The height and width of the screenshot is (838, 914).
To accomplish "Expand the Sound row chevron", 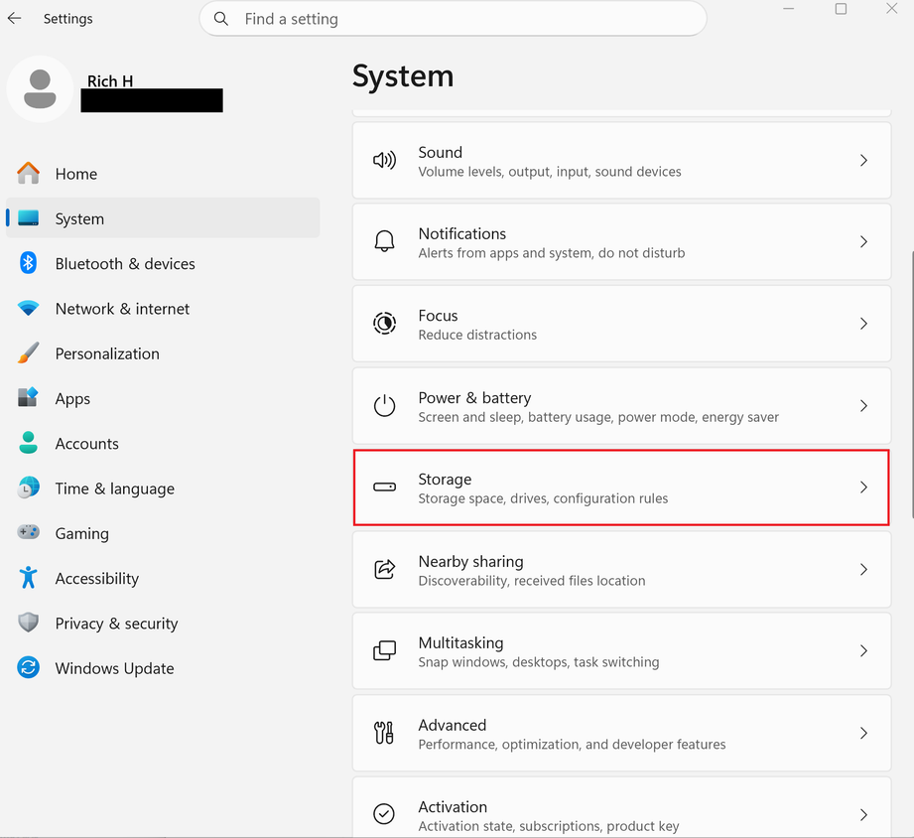I will click(x=863, y=160).
